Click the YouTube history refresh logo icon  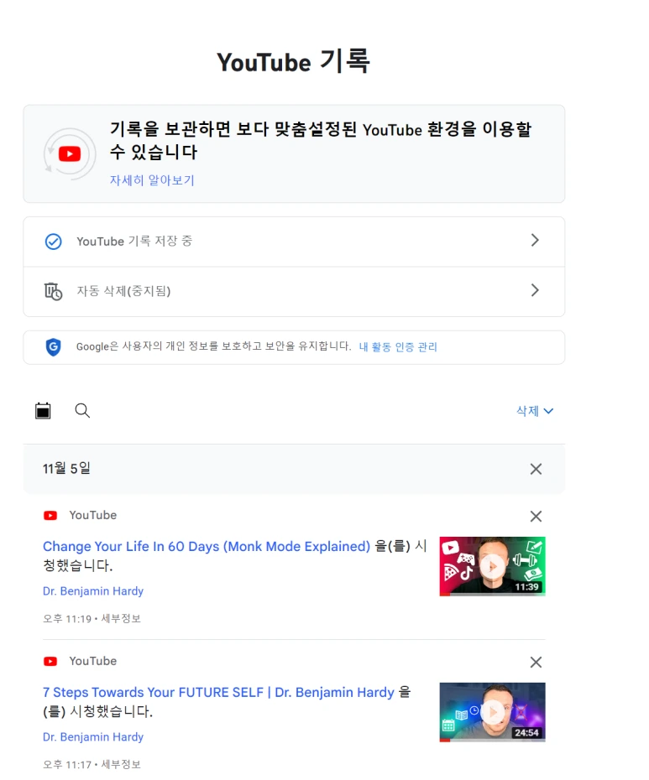coord(70,153)
